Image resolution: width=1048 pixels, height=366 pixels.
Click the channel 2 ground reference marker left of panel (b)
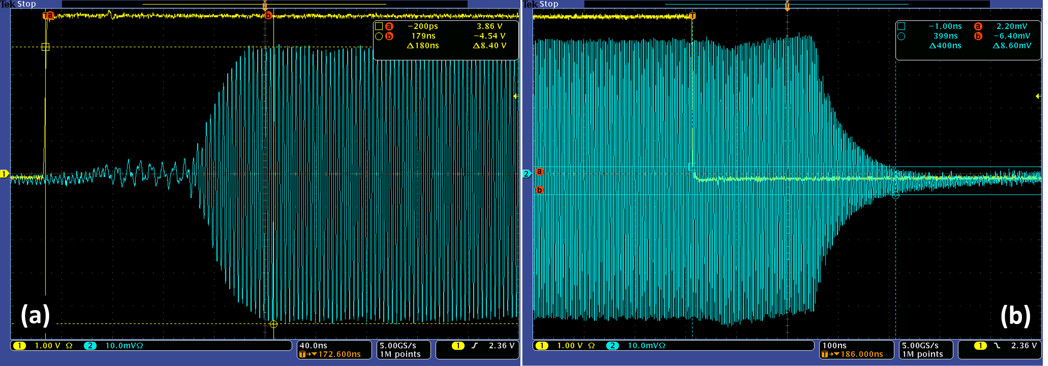pyautogui.click(x=527, y=174)
